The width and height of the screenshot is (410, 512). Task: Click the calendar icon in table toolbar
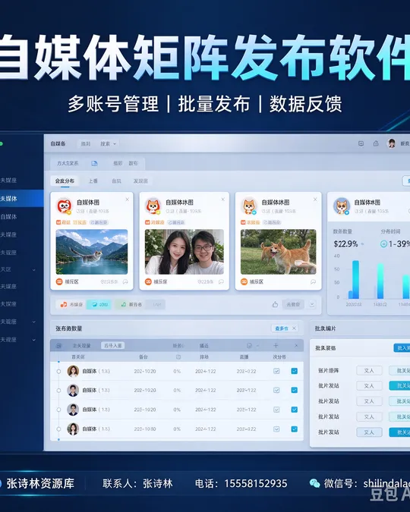pyautogui.click(x=59, y=345)
